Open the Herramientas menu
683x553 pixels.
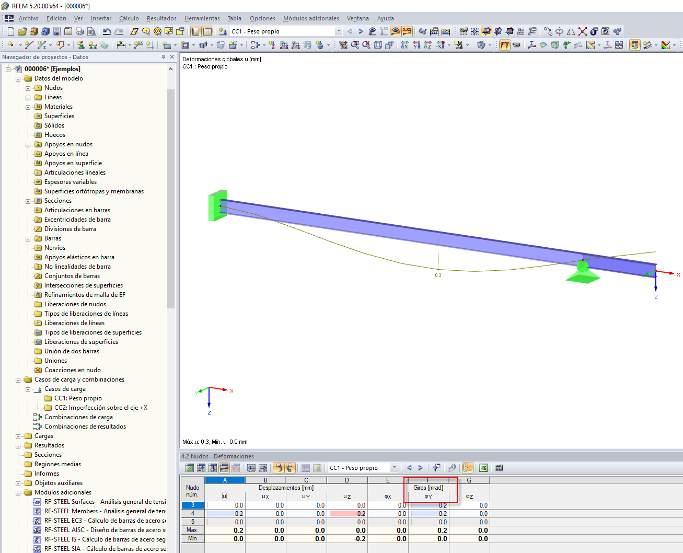pos(202,18)
